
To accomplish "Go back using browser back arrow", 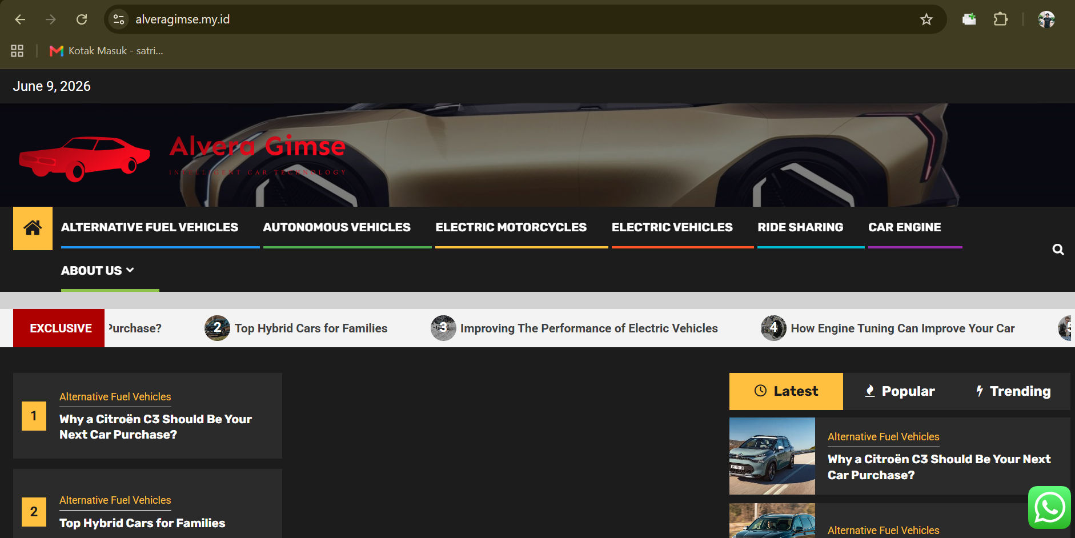I will pos(20,19).
